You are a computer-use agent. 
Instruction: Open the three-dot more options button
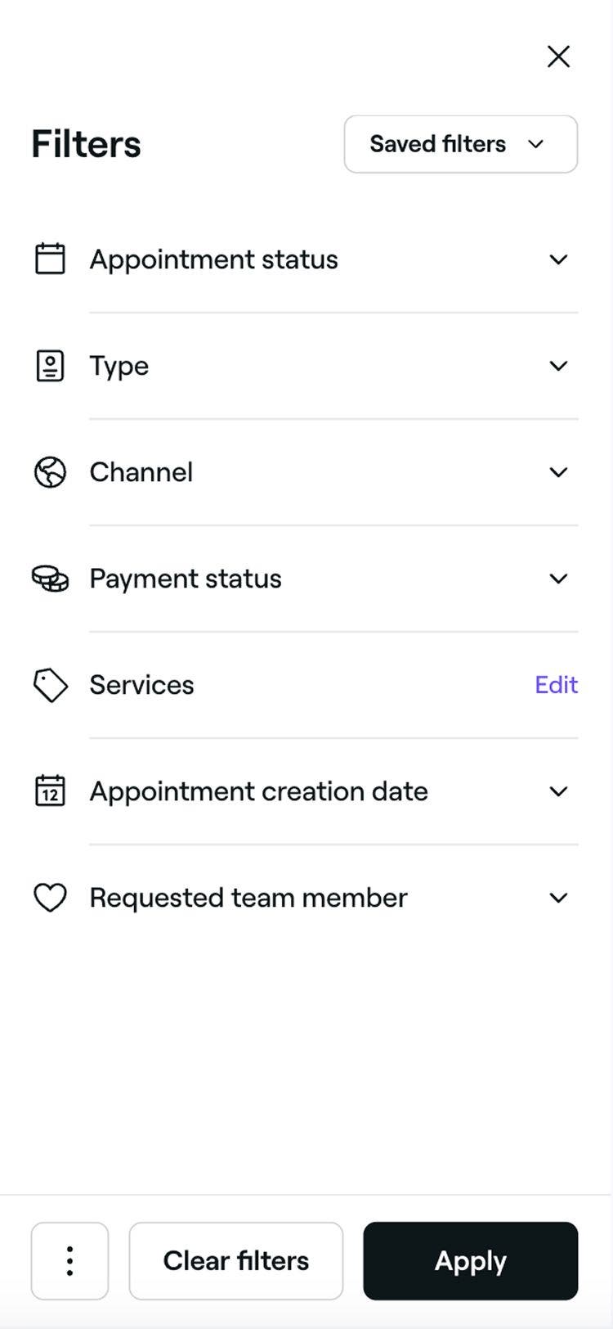point(69,1261)
